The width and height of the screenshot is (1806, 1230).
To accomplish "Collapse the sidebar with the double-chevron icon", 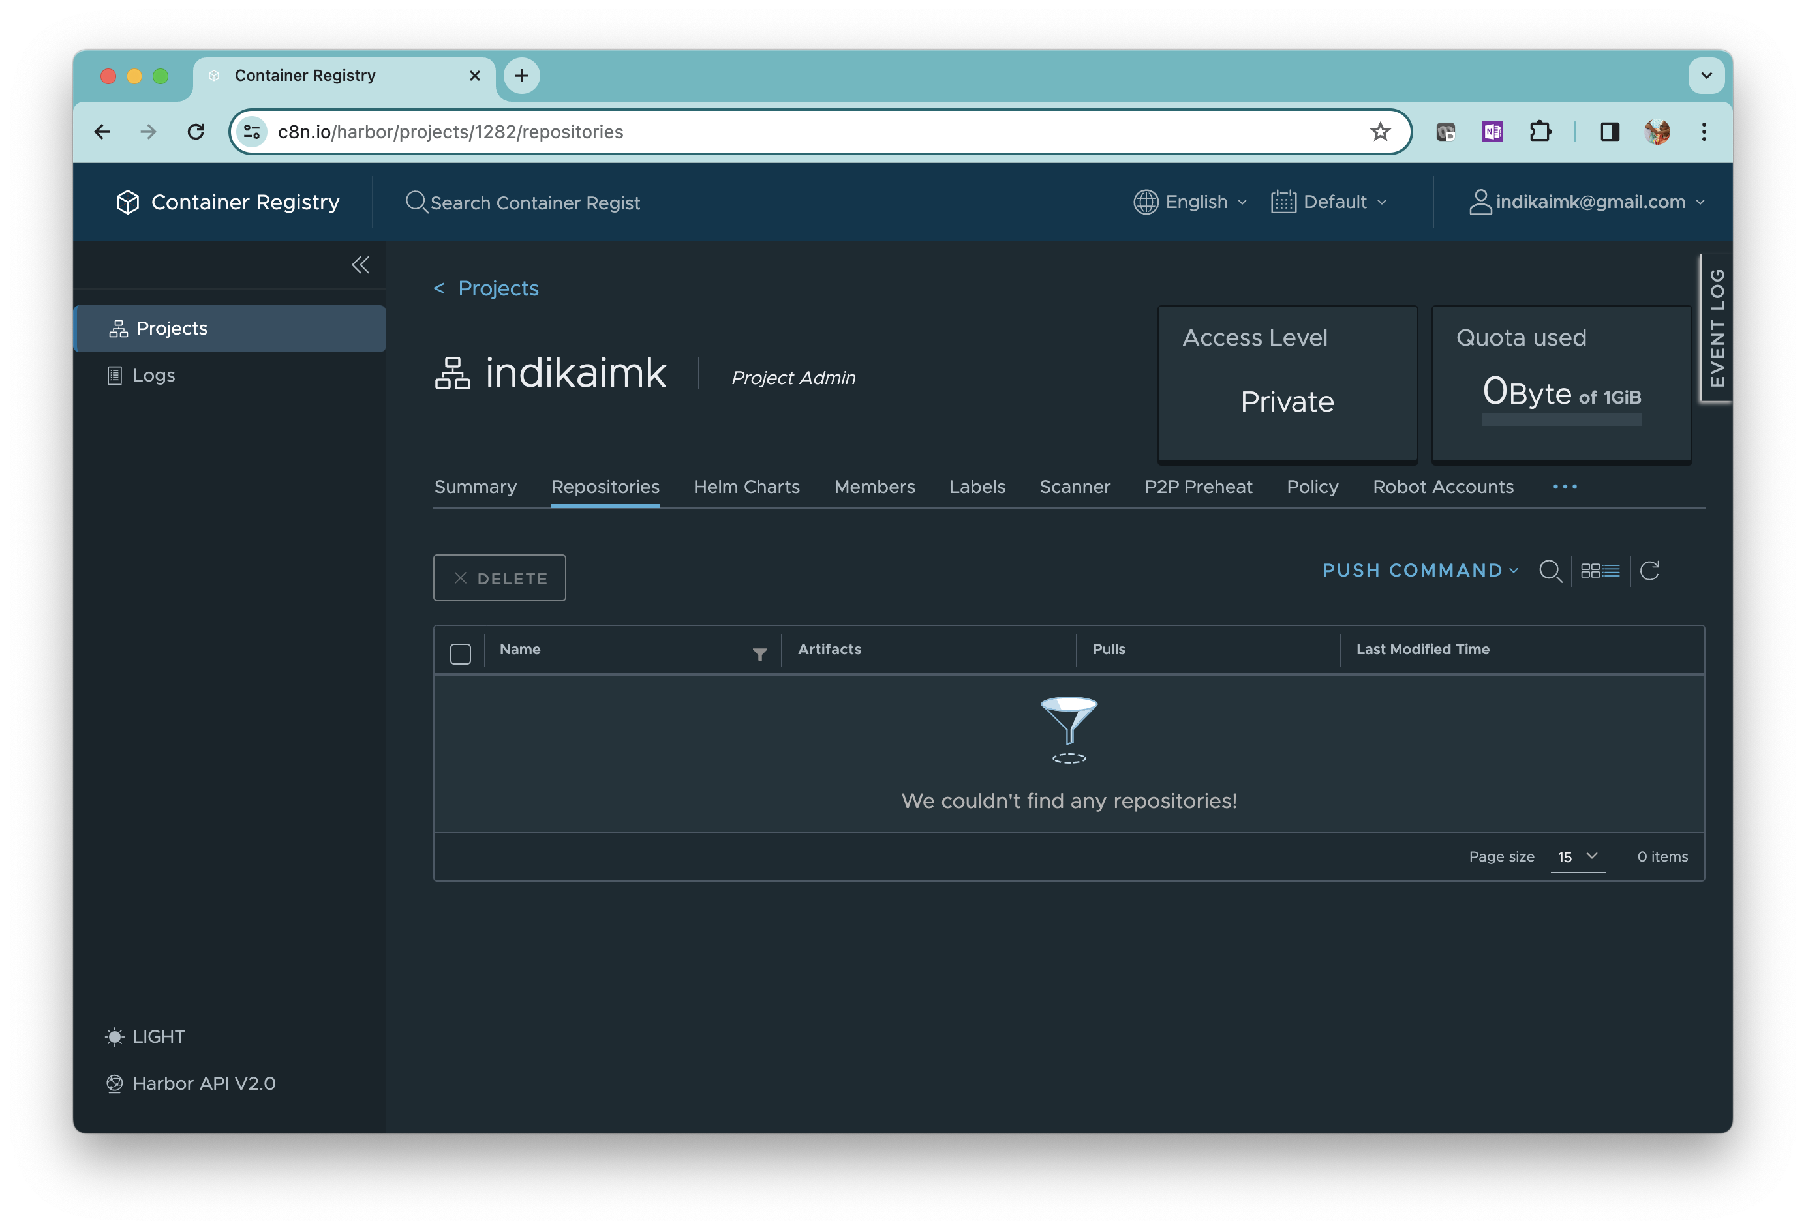I will coord(360,265).
